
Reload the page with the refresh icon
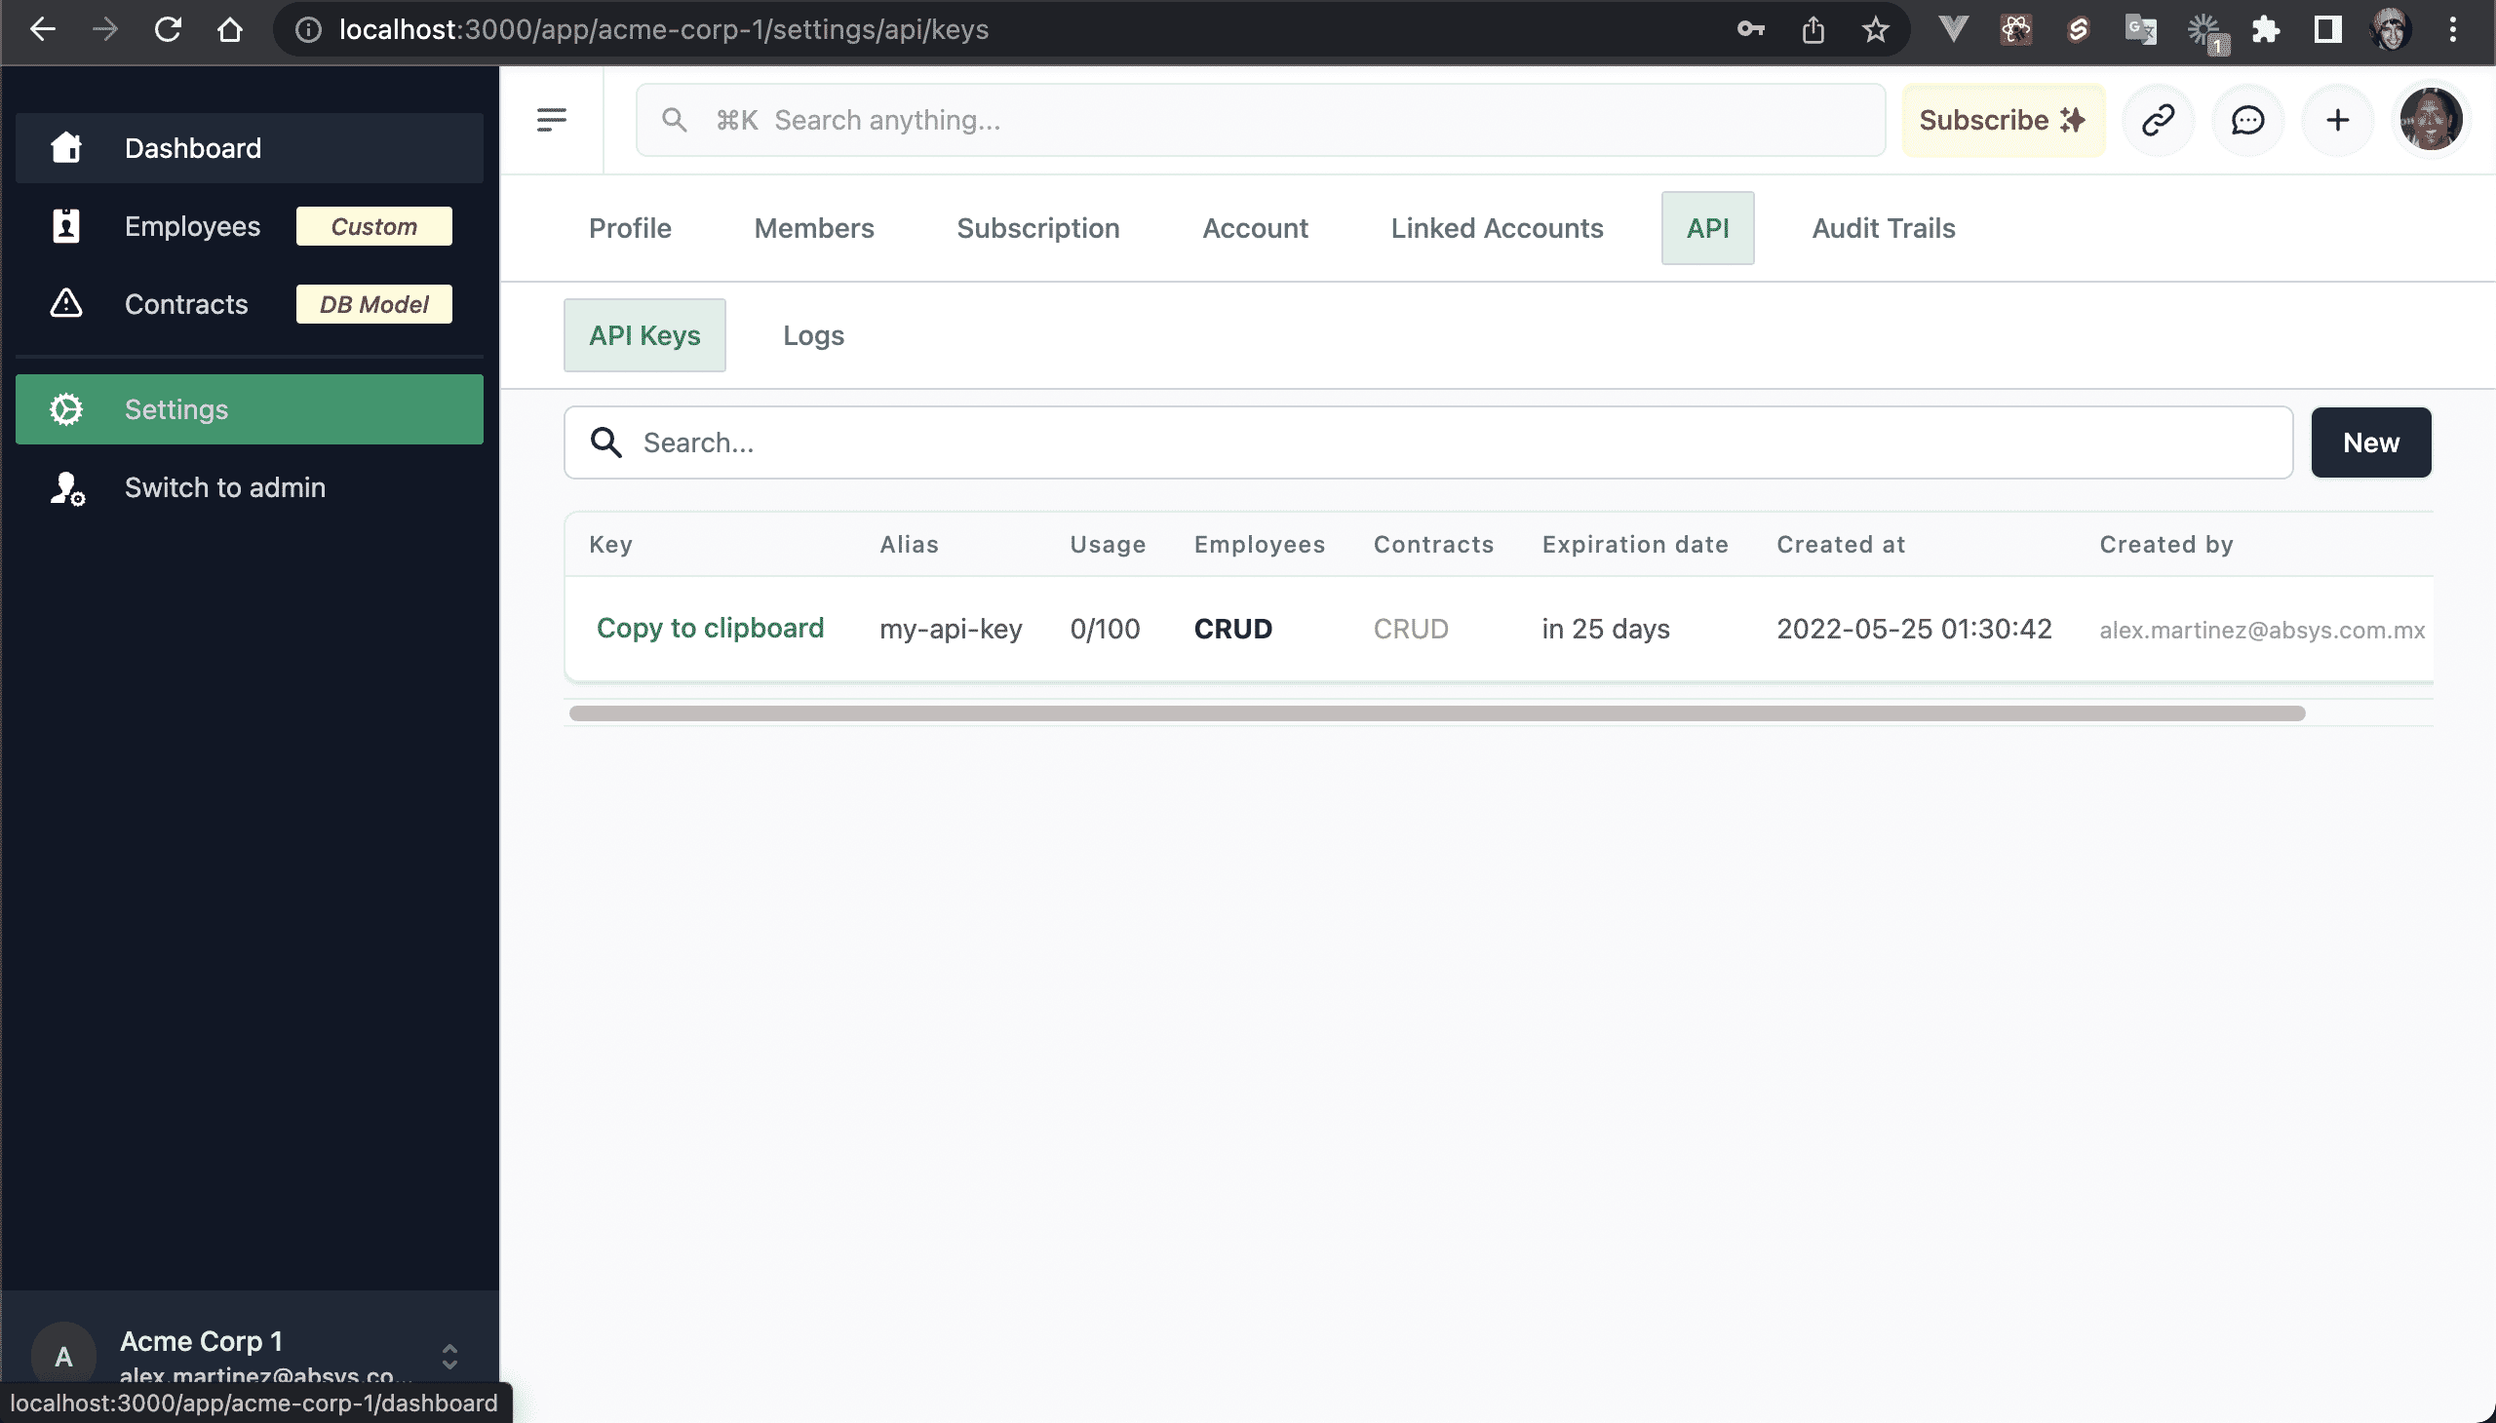coord(168,29)
